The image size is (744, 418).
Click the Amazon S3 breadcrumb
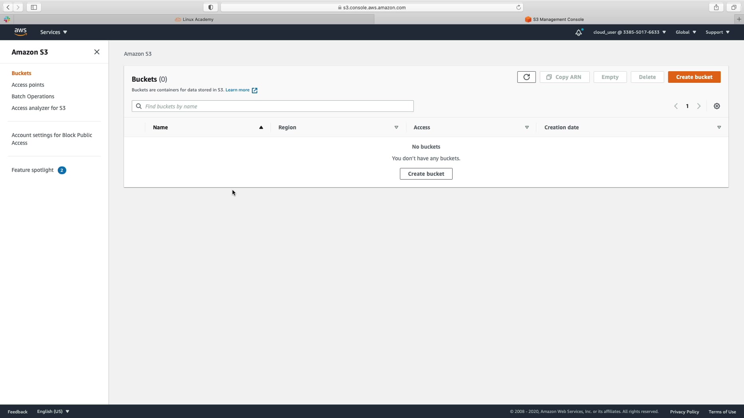coord(138,54)
